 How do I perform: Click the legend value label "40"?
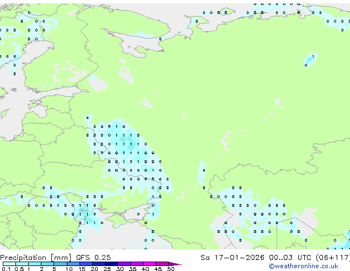tap(145, 269)
